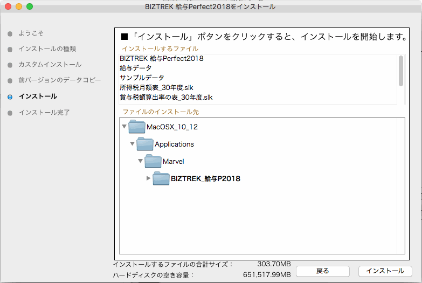Select 給与データ in the file list

pos(135,68)
